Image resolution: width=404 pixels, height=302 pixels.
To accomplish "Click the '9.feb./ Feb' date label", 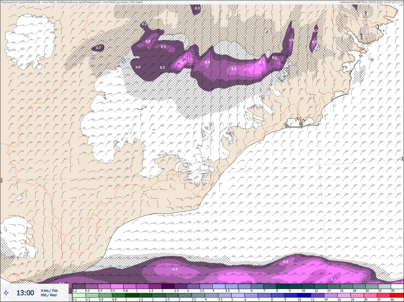I will [49, 291].
